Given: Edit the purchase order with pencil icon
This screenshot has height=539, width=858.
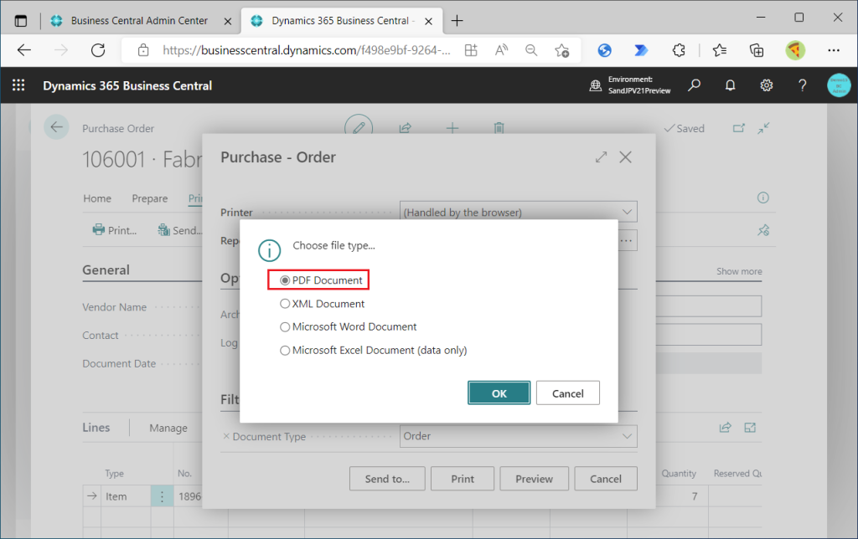Looking at the screenshot, I should pyautogui.click(x=359, y=128).
